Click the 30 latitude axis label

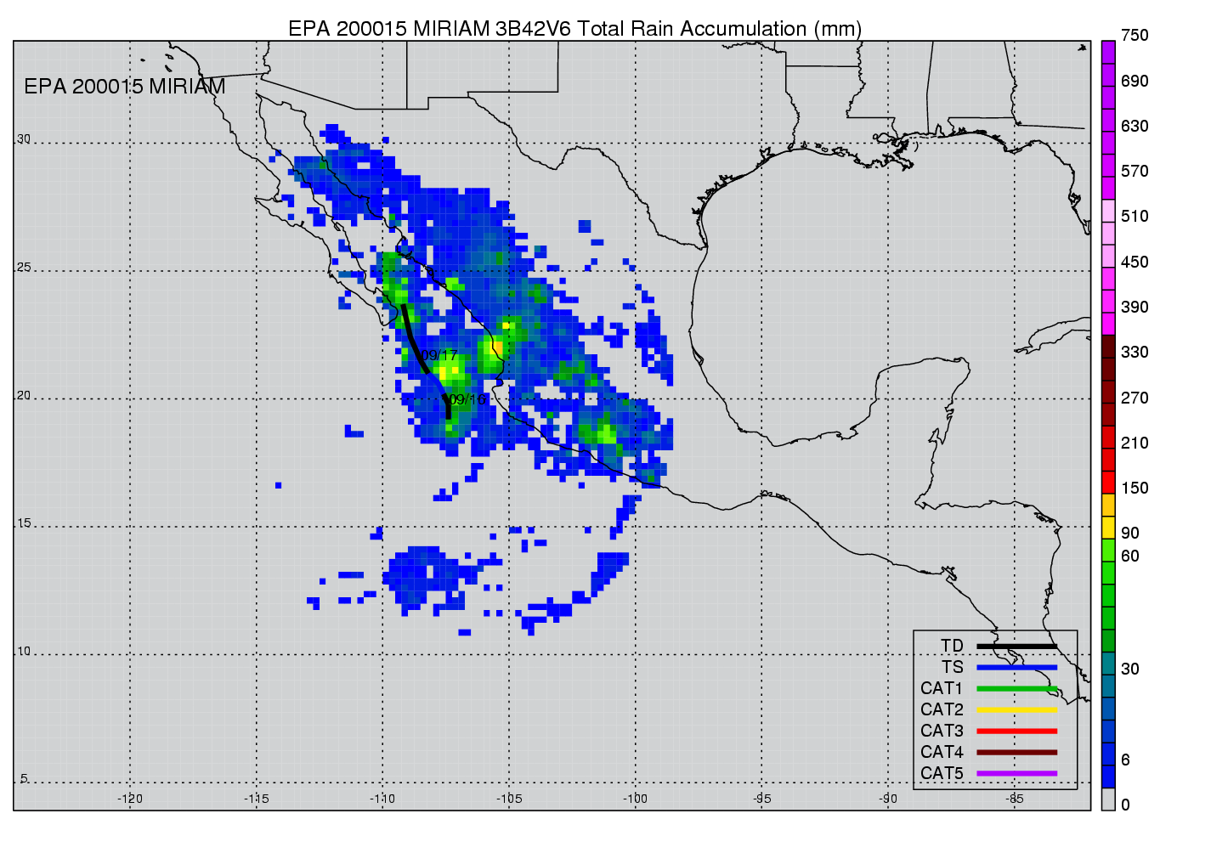click(24, 139)
